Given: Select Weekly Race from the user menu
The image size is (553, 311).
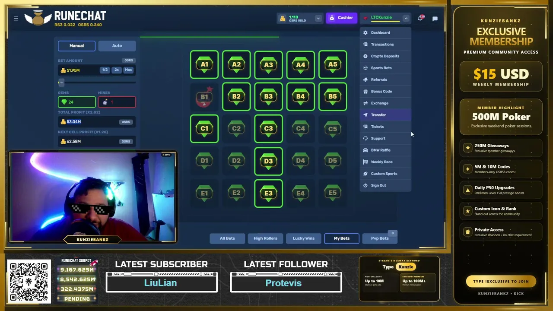Looking at the screenshot, I should click(385, 162).
